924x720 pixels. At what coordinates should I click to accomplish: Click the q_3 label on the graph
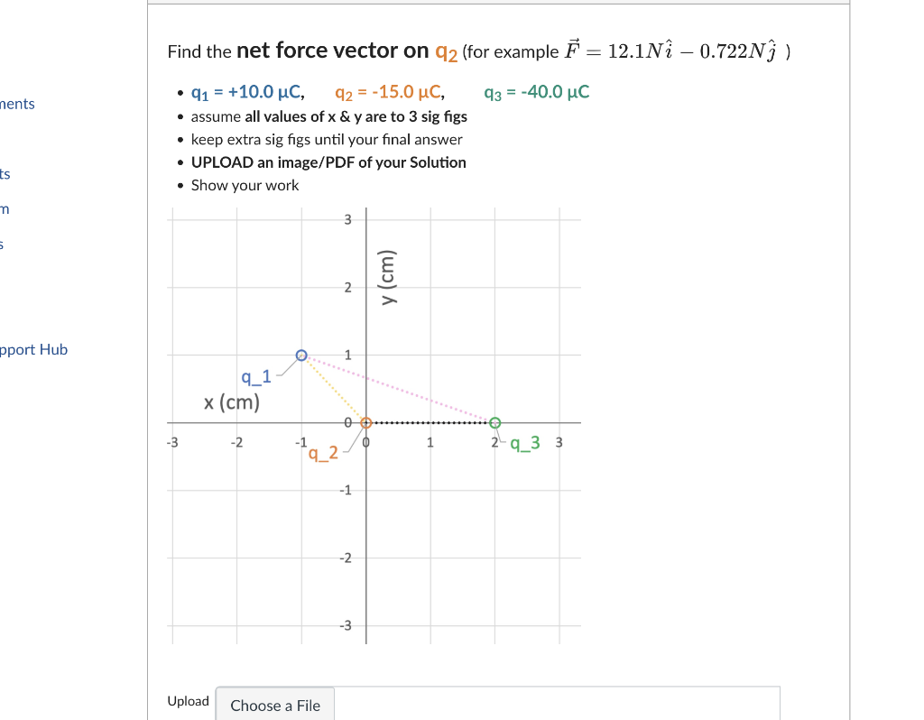pos(523,443)
